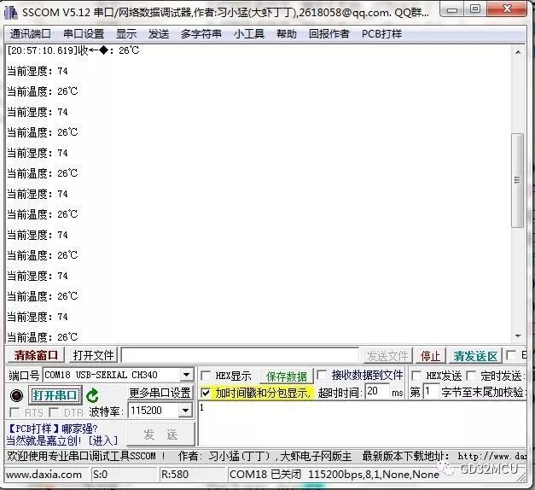Click the [20:57:10.619] timestamp line
Viewport: 535px width, 490px height.
[x=73, y=50]
